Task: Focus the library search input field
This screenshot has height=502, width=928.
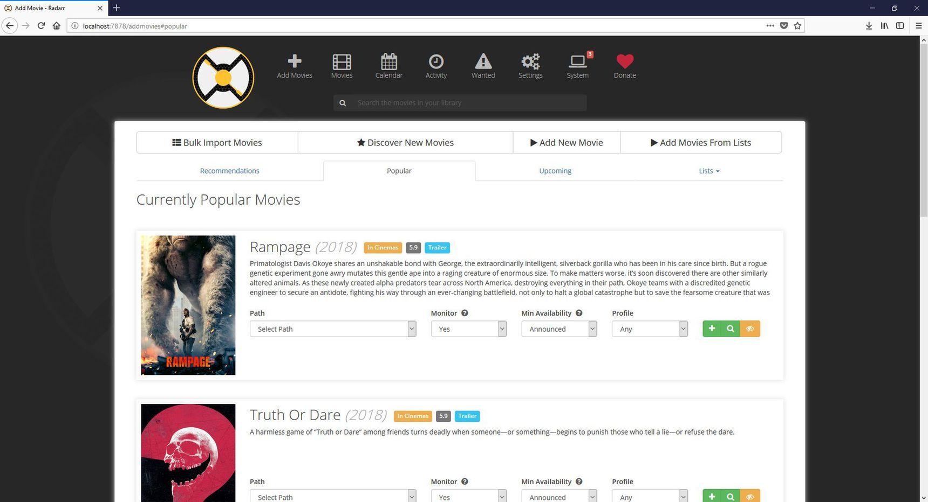Action: tap(469, 103)
